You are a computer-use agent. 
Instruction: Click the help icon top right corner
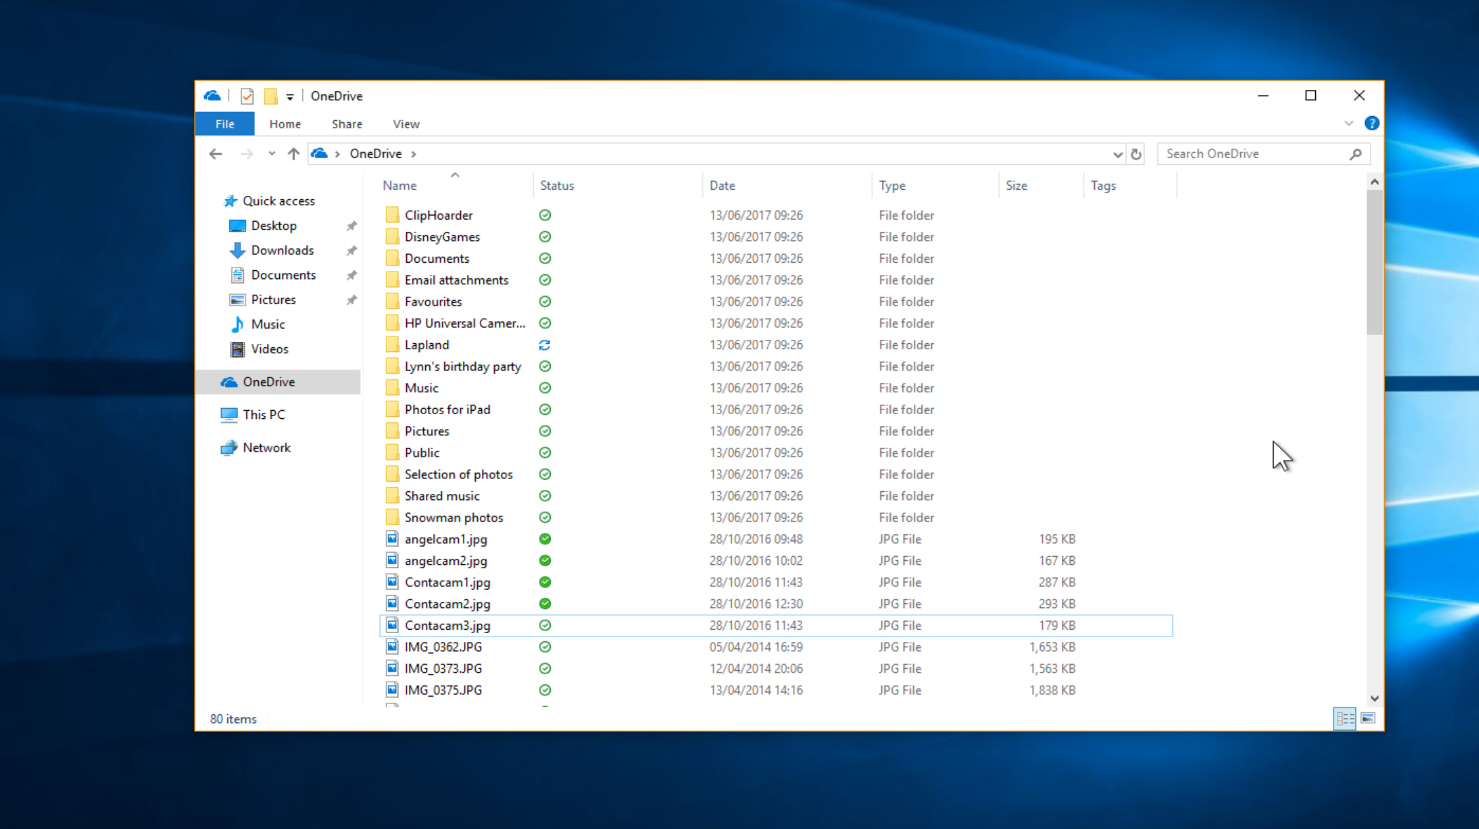[x=1371, y=123]
